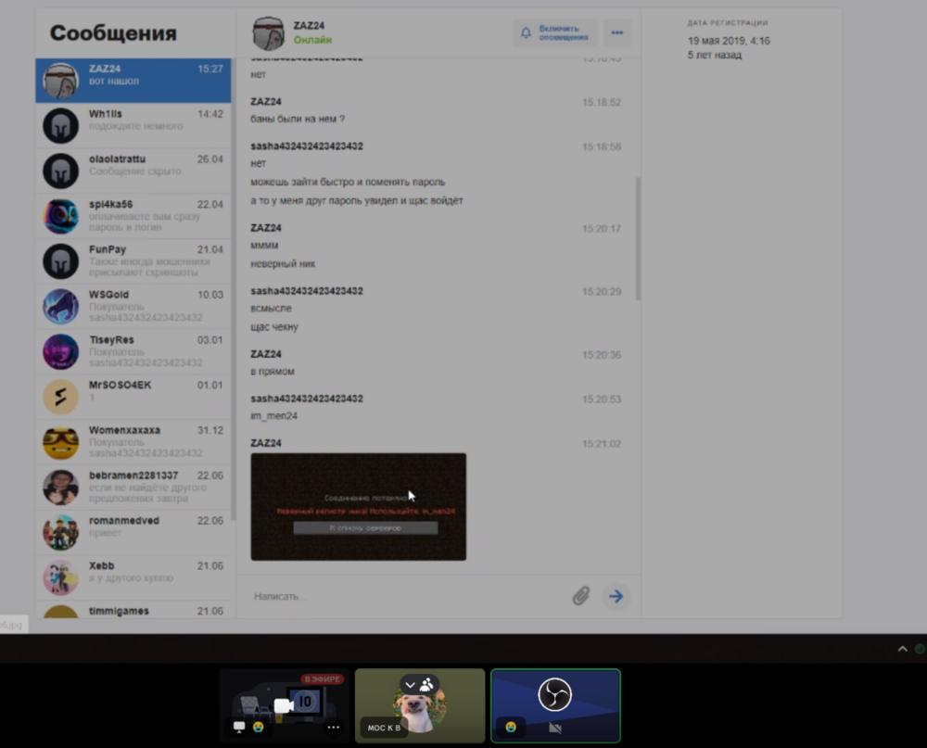Click sender name sasha43243242342343​2 at 15:18:58
The image size is (927, 748).
pyautogui.click(x=307, y=146)
